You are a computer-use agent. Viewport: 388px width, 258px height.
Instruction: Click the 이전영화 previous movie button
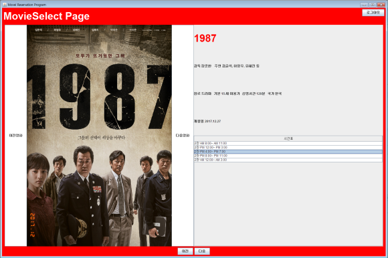(15, 136)
